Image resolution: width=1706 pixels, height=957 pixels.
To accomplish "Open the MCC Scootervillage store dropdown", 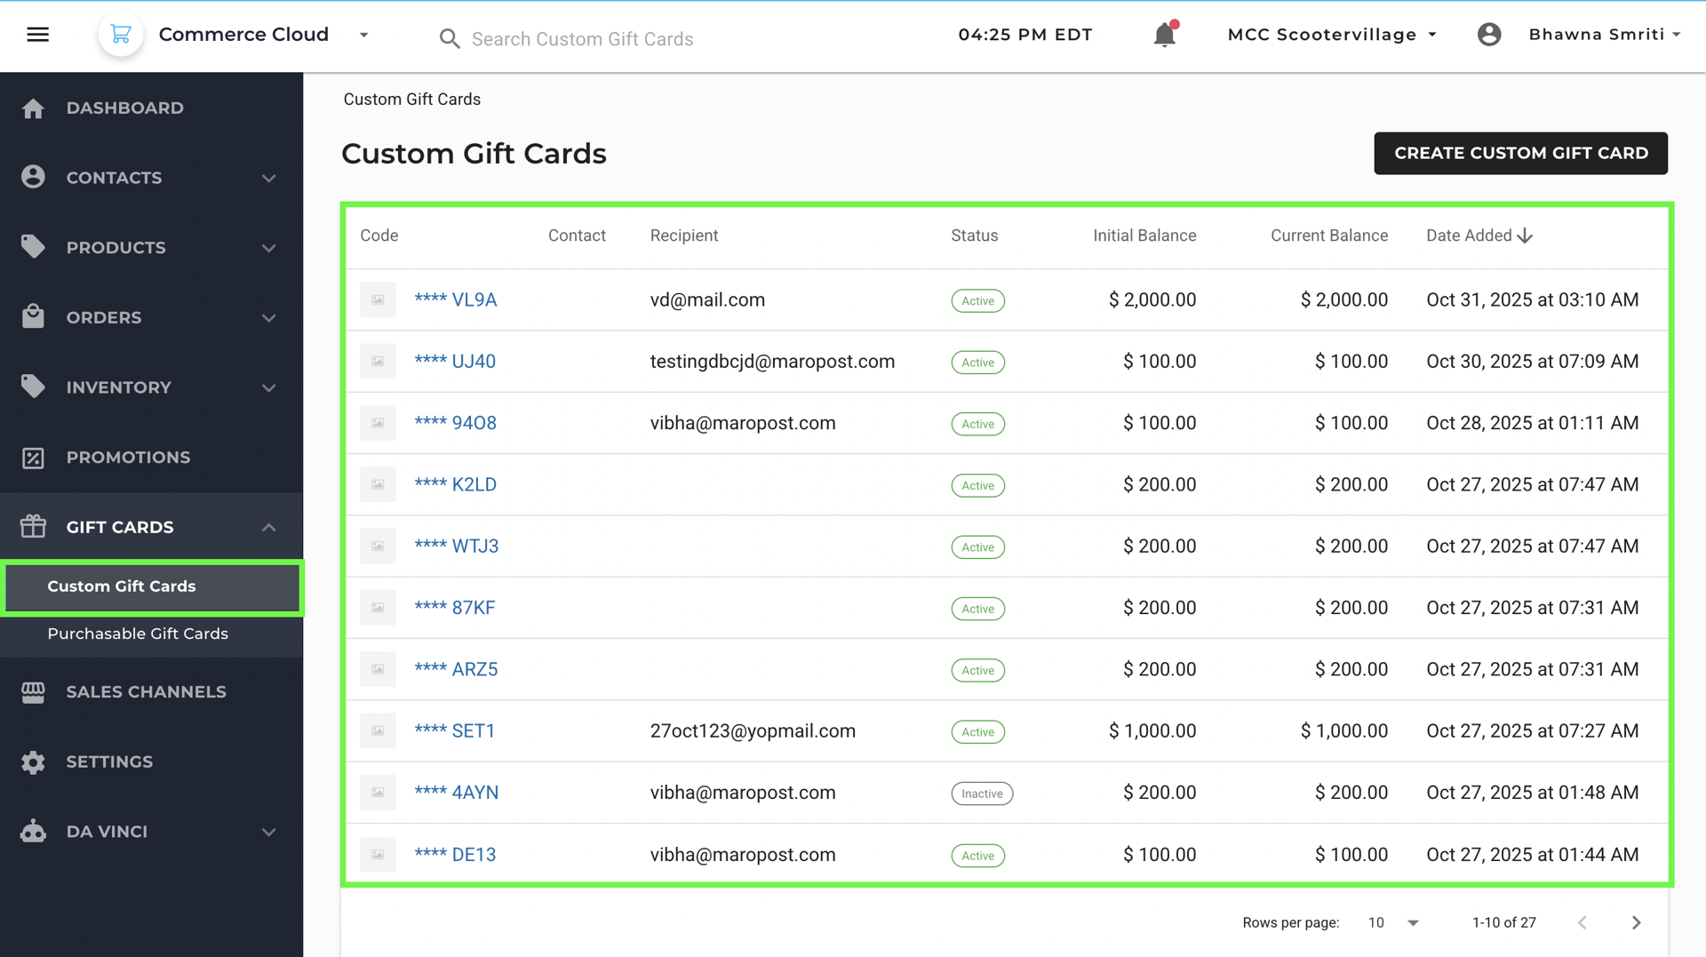I will 1332,35.
